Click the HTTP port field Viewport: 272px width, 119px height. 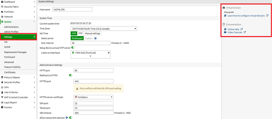click(x=94, y=70)
